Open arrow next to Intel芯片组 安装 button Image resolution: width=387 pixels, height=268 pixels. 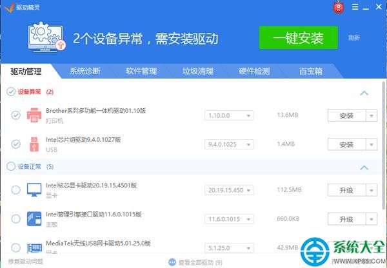pos(372,144)
